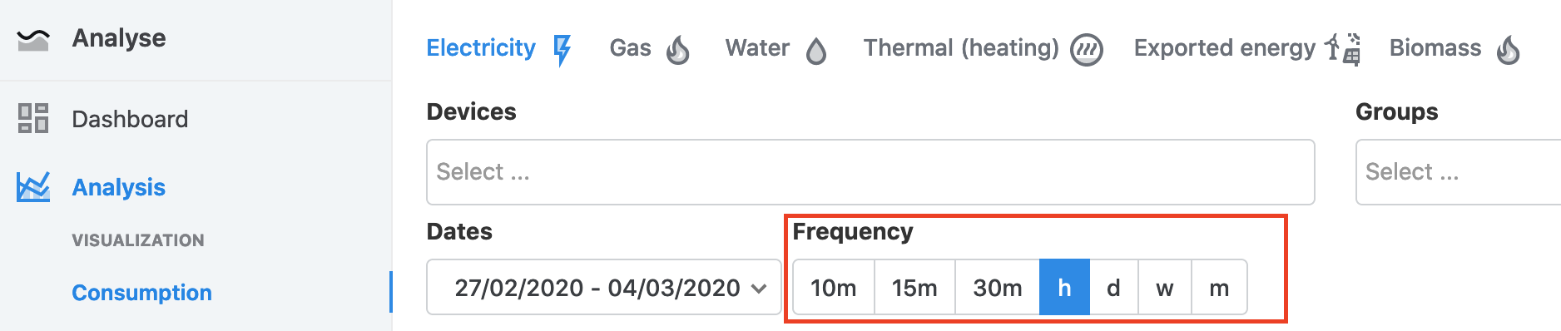Open the Dates range dropdown
The width and height of the screenshot is (1561, 331).
603,288
